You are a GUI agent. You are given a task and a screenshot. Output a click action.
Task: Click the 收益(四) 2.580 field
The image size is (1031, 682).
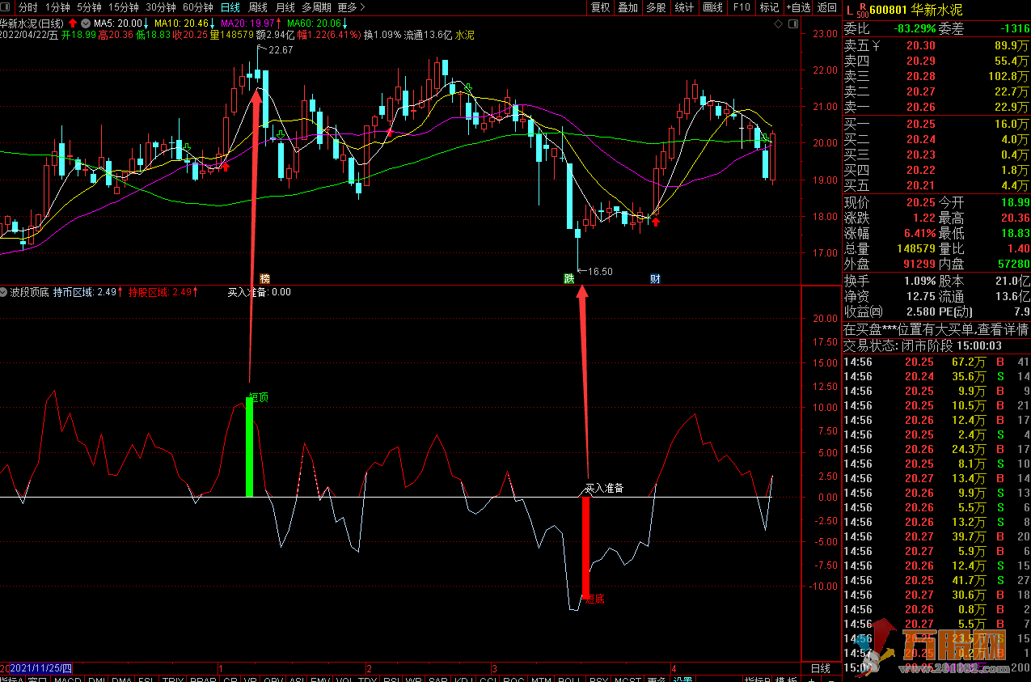889,311
